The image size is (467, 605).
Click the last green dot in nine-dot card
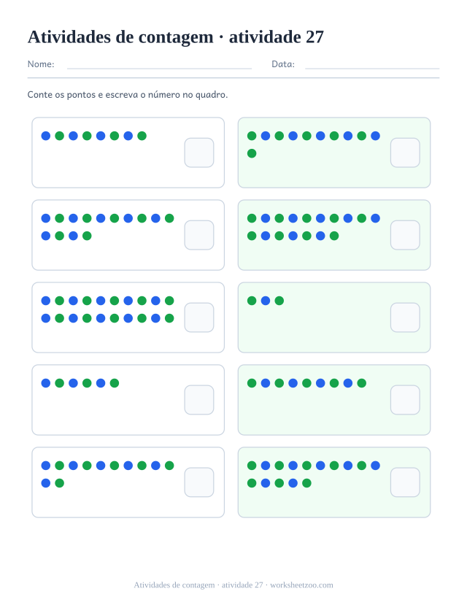(362, 383)
